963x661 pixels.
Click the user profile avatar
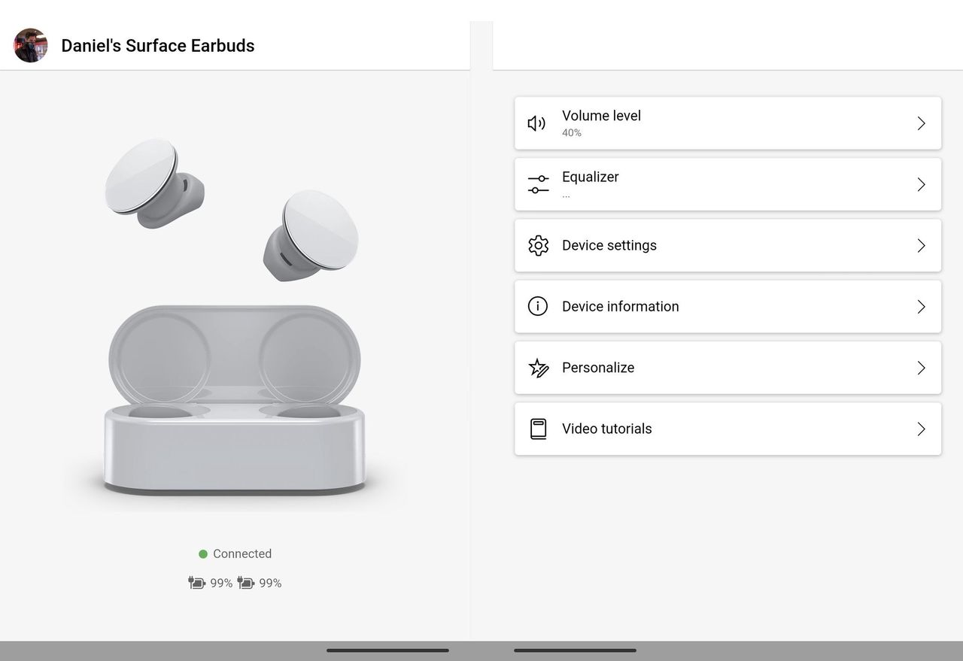point(31,45)
